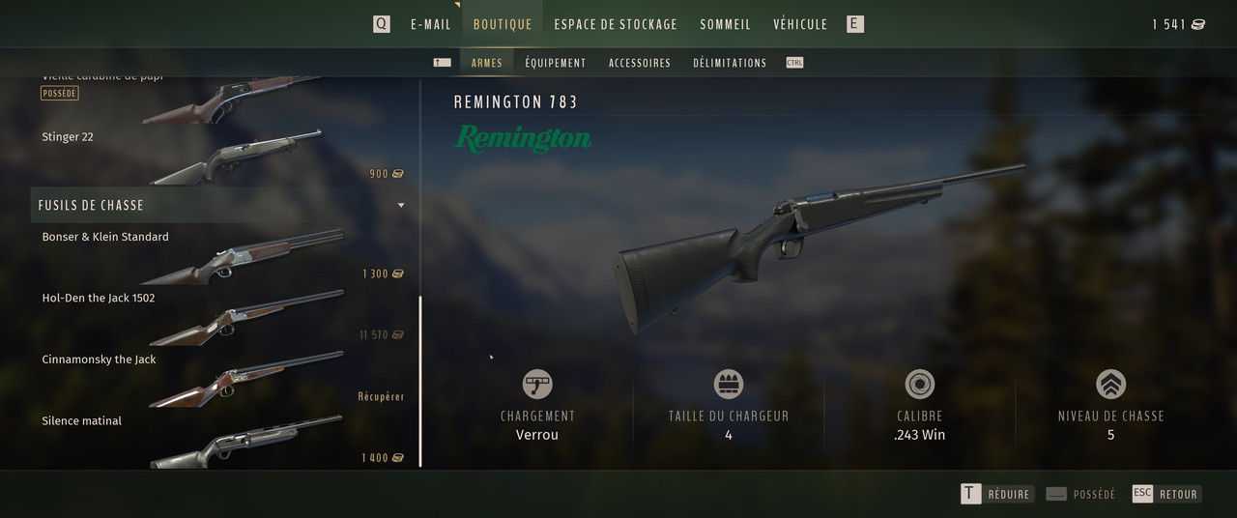Click the Q key previous-tab icon
The image size is (1237, 518).
382,24
